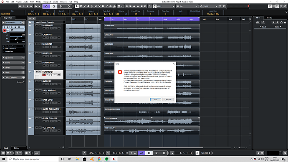
Task: Select the Split scissors tool
Action: [92, 6]
